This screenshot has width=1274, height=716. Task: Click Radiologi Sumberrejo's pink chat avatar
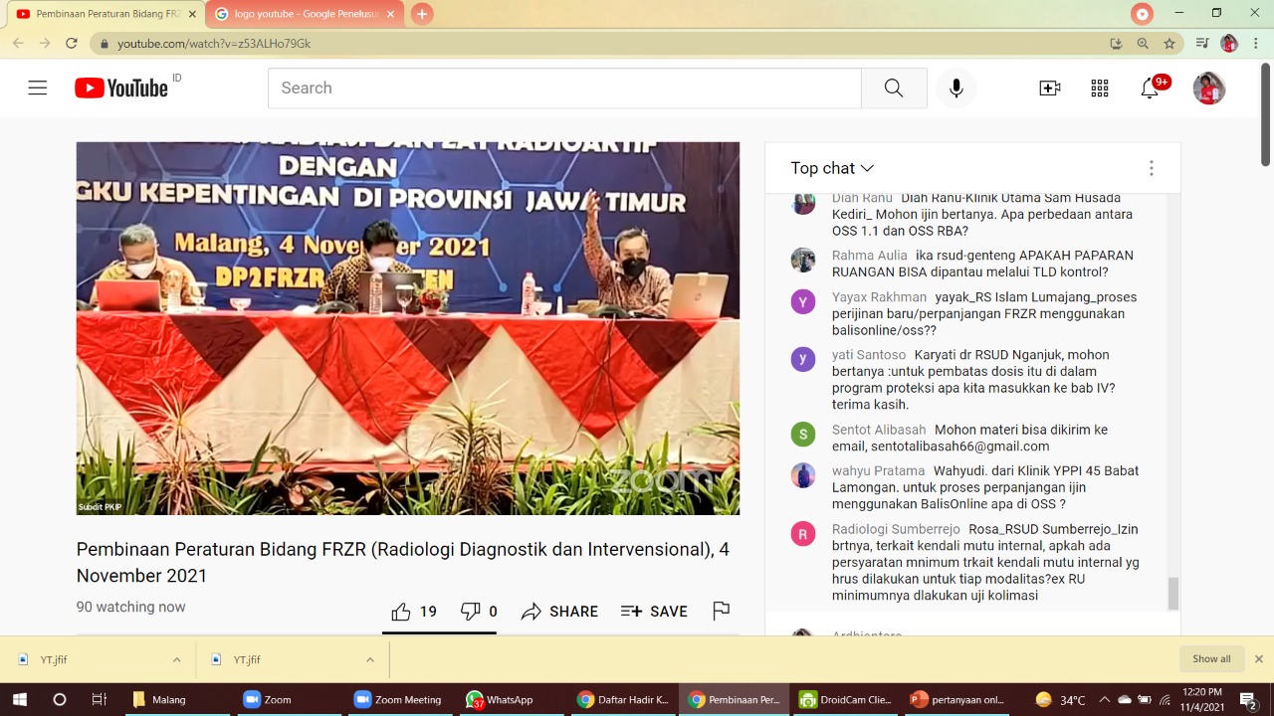(803, 533)
